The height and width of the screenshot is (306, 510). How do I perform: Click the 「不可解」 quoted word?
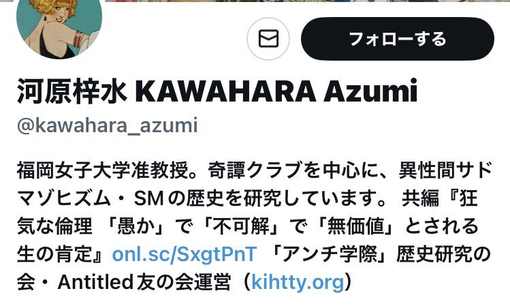tap(242, 226)
